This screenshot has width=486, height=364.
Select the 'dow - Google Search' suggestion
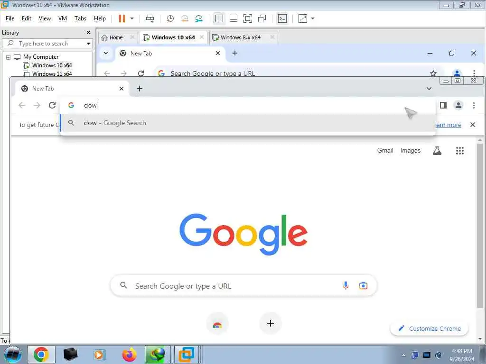(248, 123)
